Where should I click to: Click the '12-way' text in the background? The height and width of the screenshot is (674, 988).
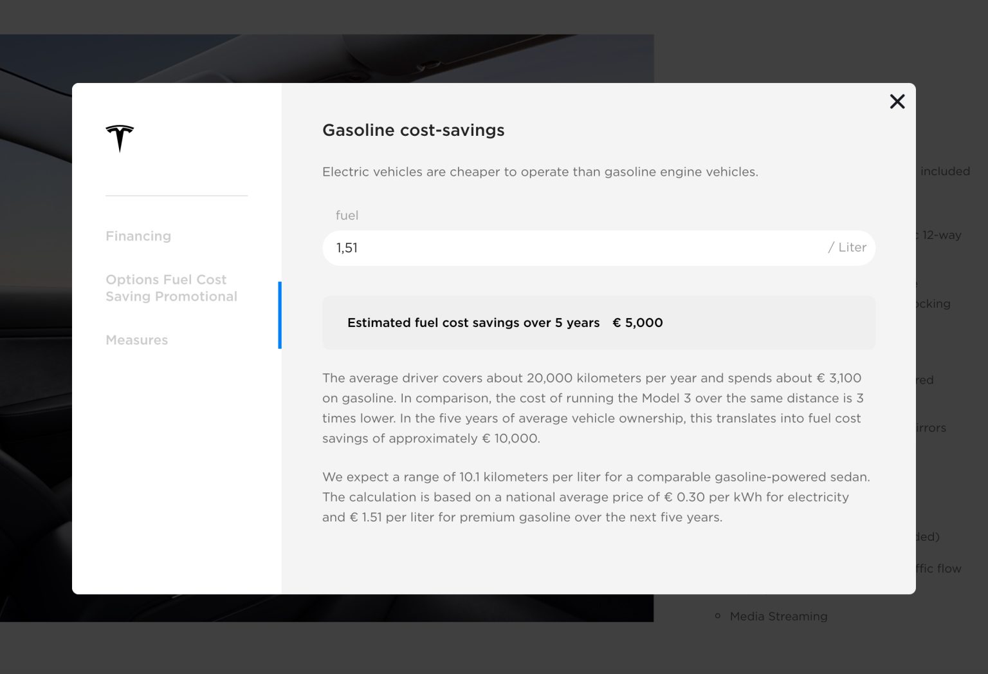pyautogui.click(x=941, y=235)
